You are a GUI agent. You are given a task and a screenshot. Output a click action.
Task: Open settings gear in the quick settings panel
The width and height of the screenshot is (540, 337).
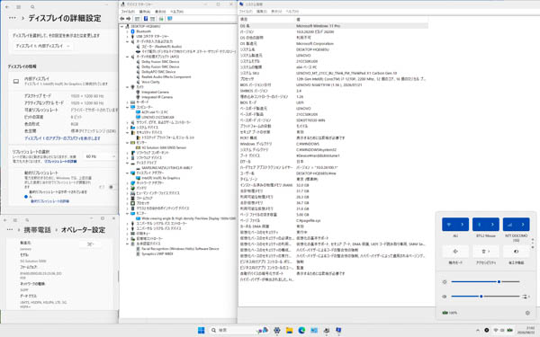click(527, 313)
